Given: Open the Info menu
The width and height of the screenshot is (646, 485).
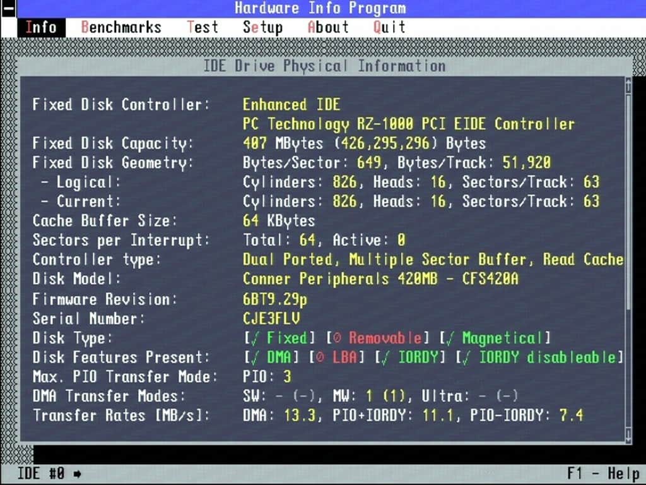Looking at the screenshot, I should pos(41,28).
